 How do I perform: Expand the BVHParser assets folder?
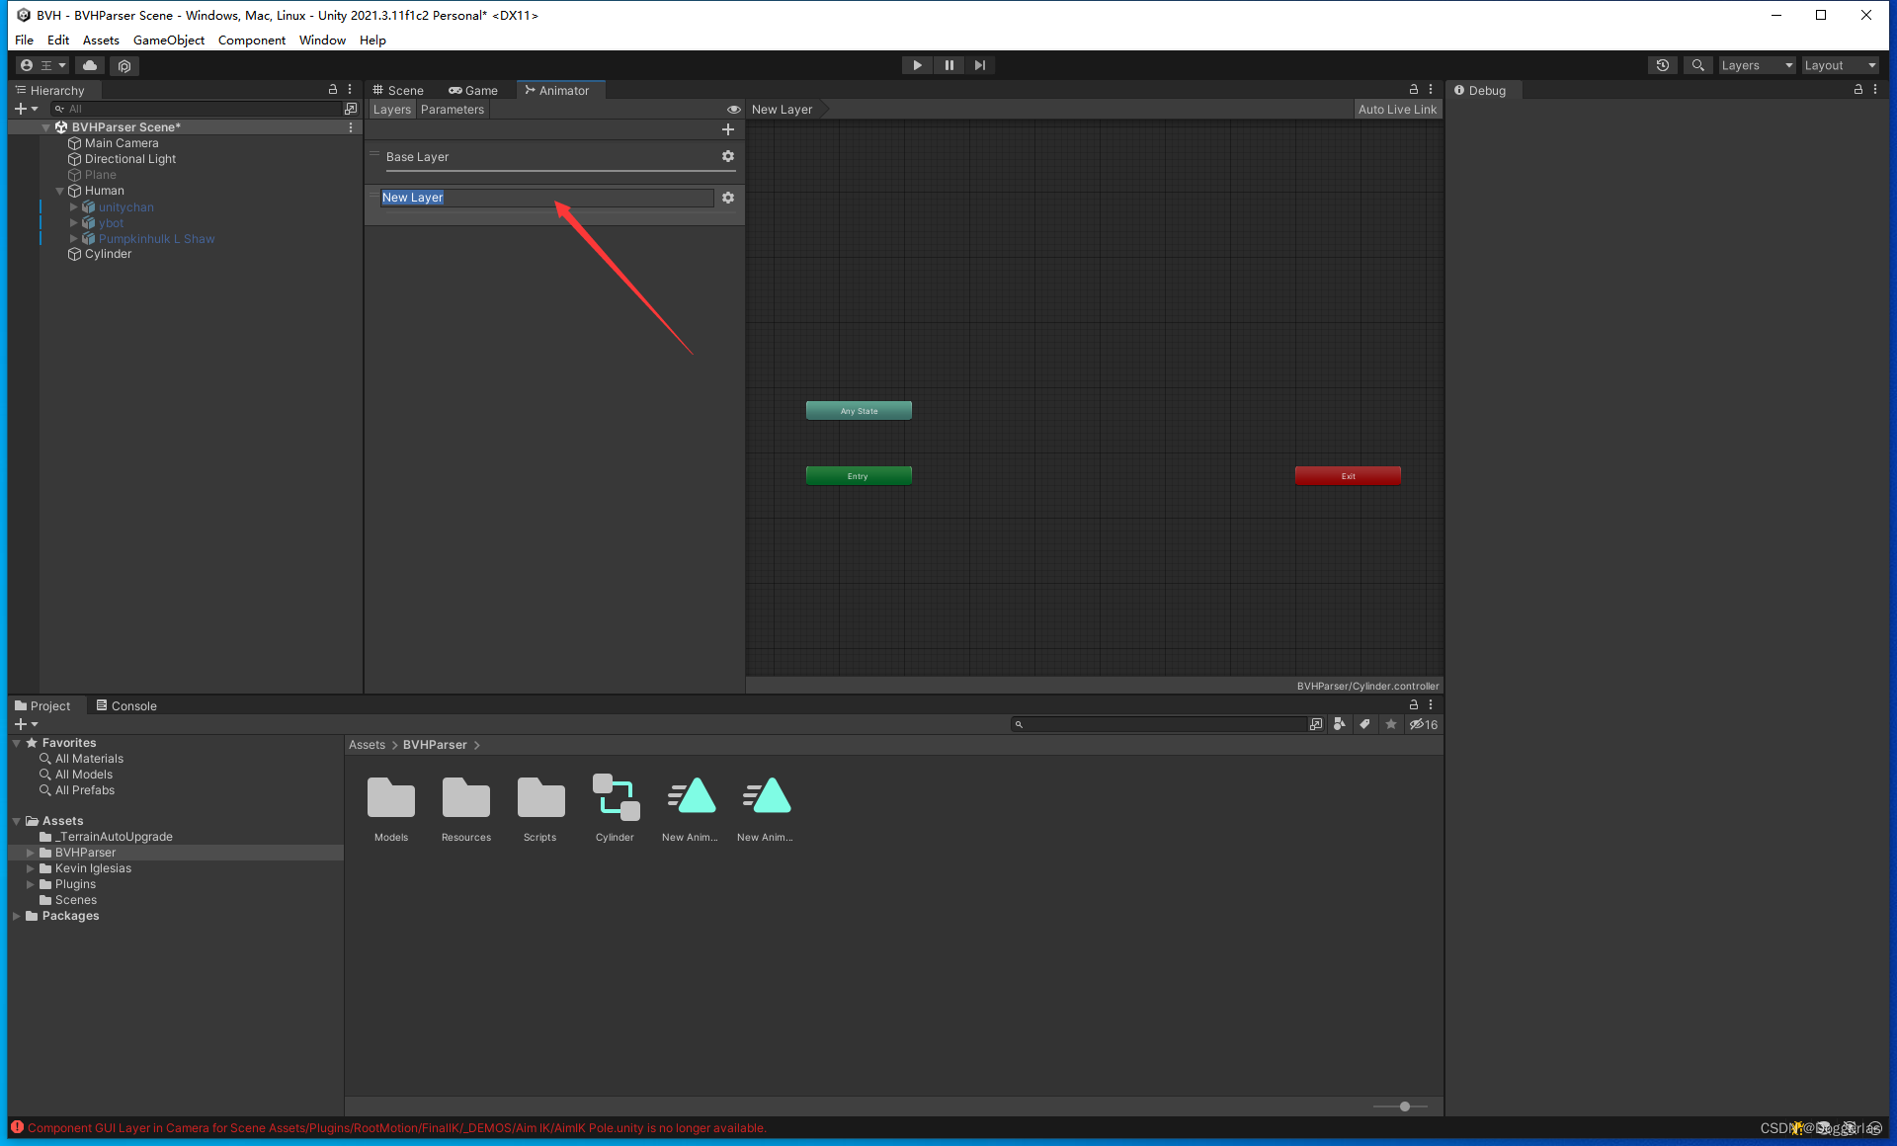(x=32, y=852)
